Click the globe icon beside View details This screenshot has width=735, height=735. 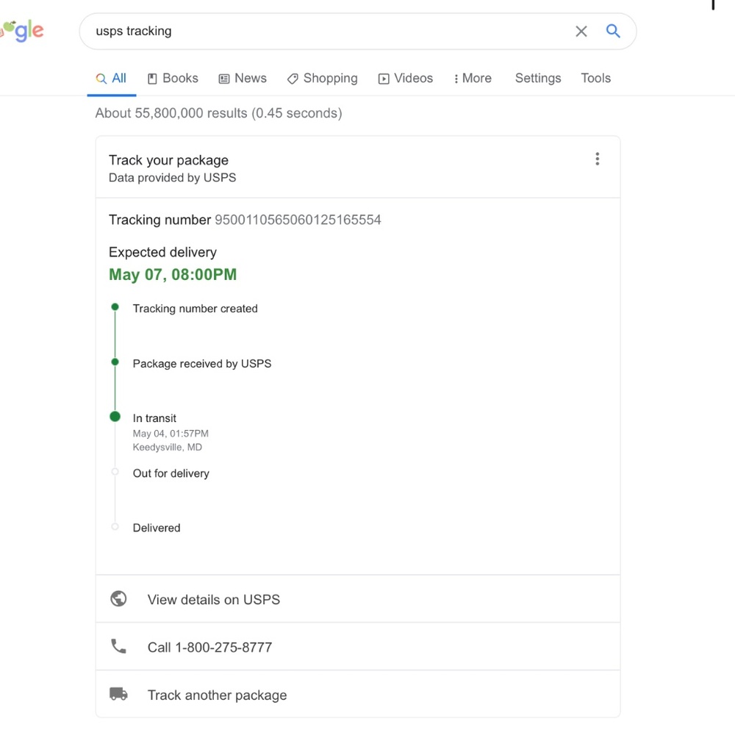(x=118, y=599)
